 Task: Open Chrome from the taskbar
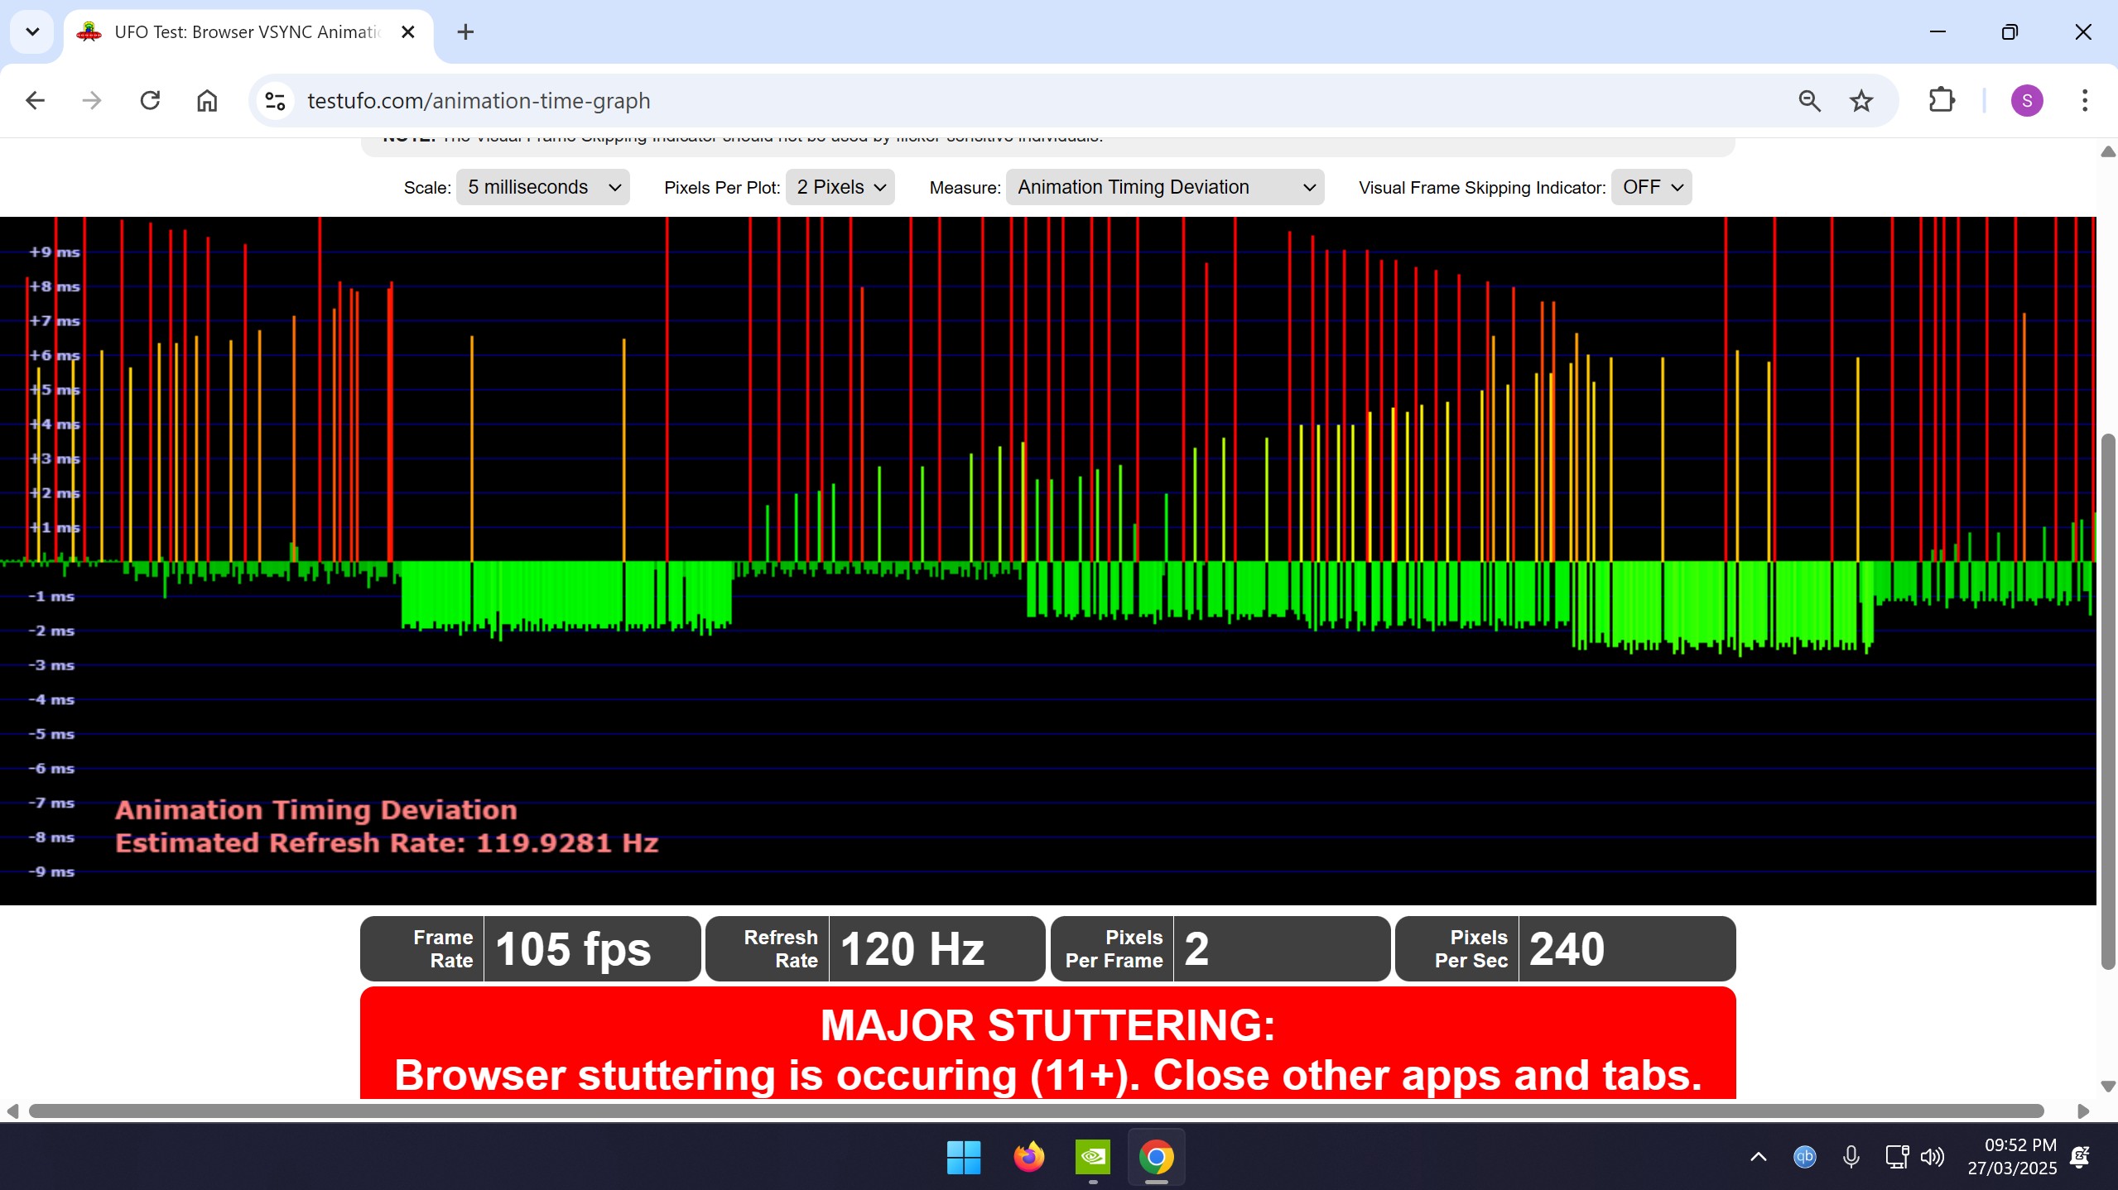(1157, 1157)
